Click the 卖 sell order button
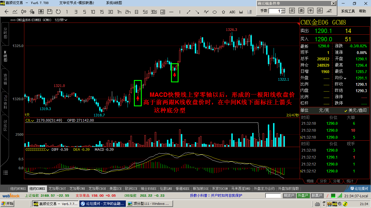371x208 pixels. click(x=301, y=11)
